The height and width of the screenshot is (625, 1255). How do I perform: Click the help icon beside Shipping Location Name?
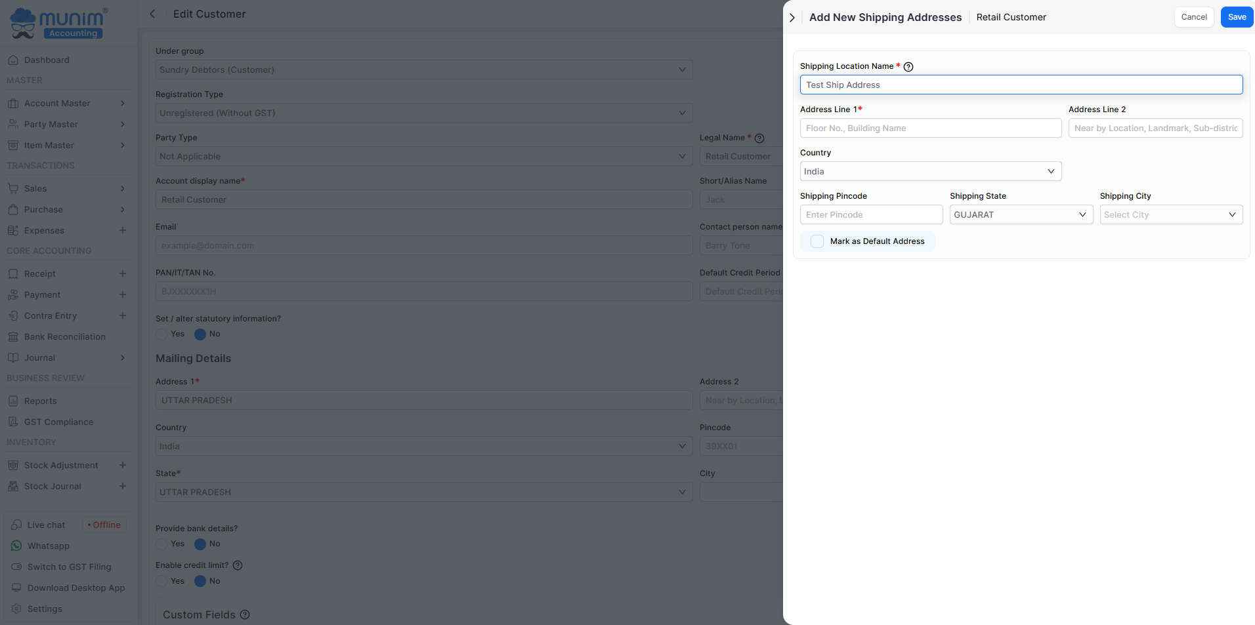pyautogui.click(x=908, y=67)
